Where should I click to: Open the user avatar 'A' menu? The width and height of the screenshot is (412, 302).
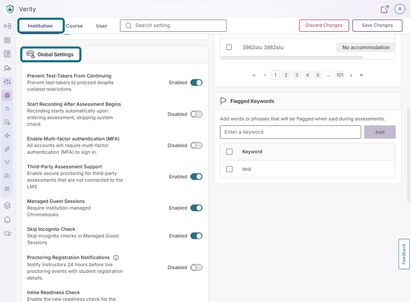tap(400, 9)
